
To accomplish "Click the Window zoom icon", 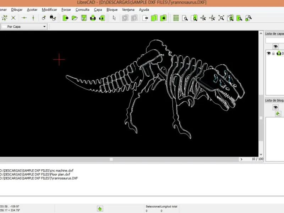I will tap(239, 18).
